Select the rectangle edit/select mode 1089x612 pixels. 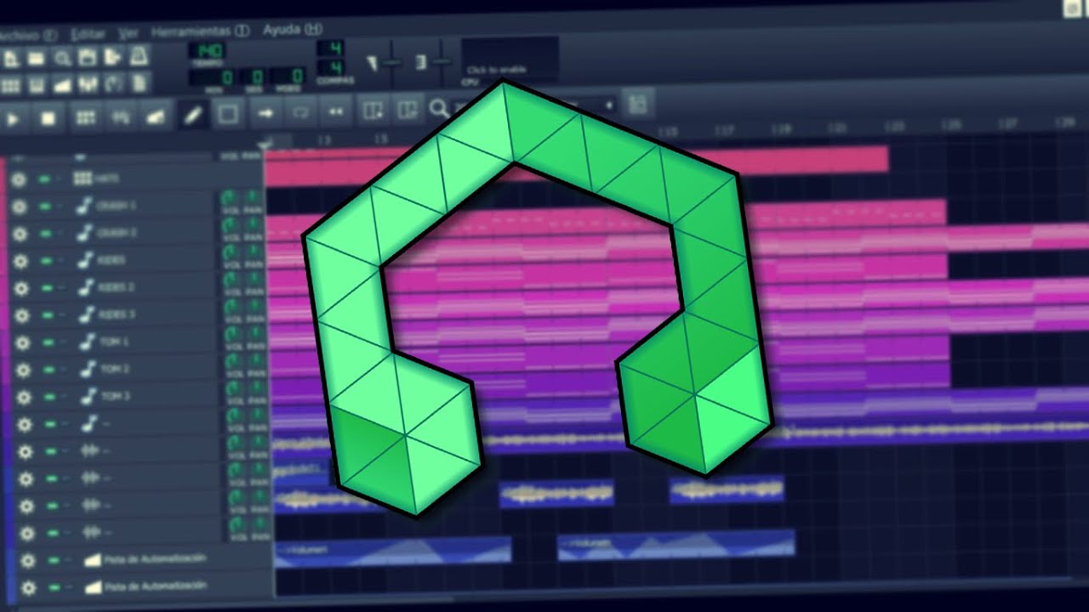(x=228, y=114)
